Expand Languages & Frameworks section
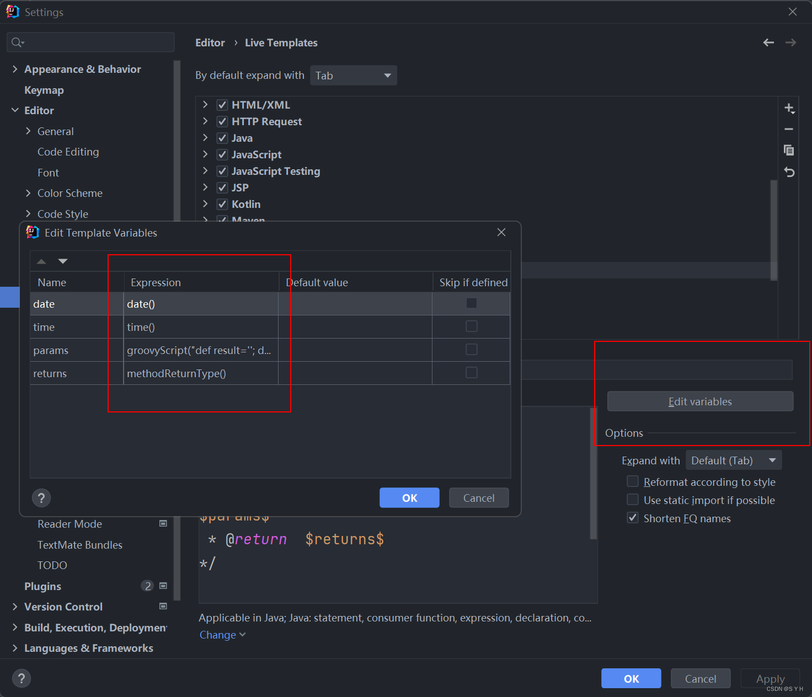Viewport: 812px width, 697px height. pyautogui.click(x=15, y=648)
